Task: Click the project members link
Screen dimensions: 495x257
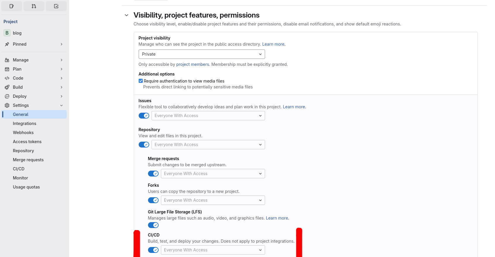Action: (x=192, y=64)
